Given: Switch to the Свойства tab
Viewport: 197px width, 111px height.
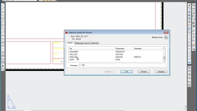Looking at the screenshot, I should point(94,43).
